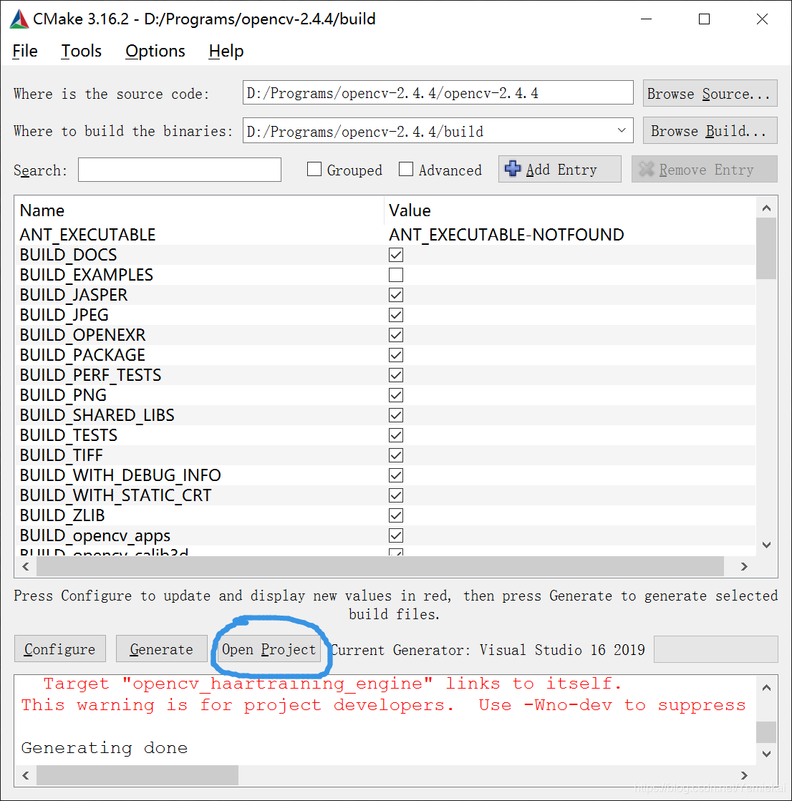Select the BUILD_WITH_STATIC_CRT entry name
This screenshot has width=792, height=801.
click(115, 495)
